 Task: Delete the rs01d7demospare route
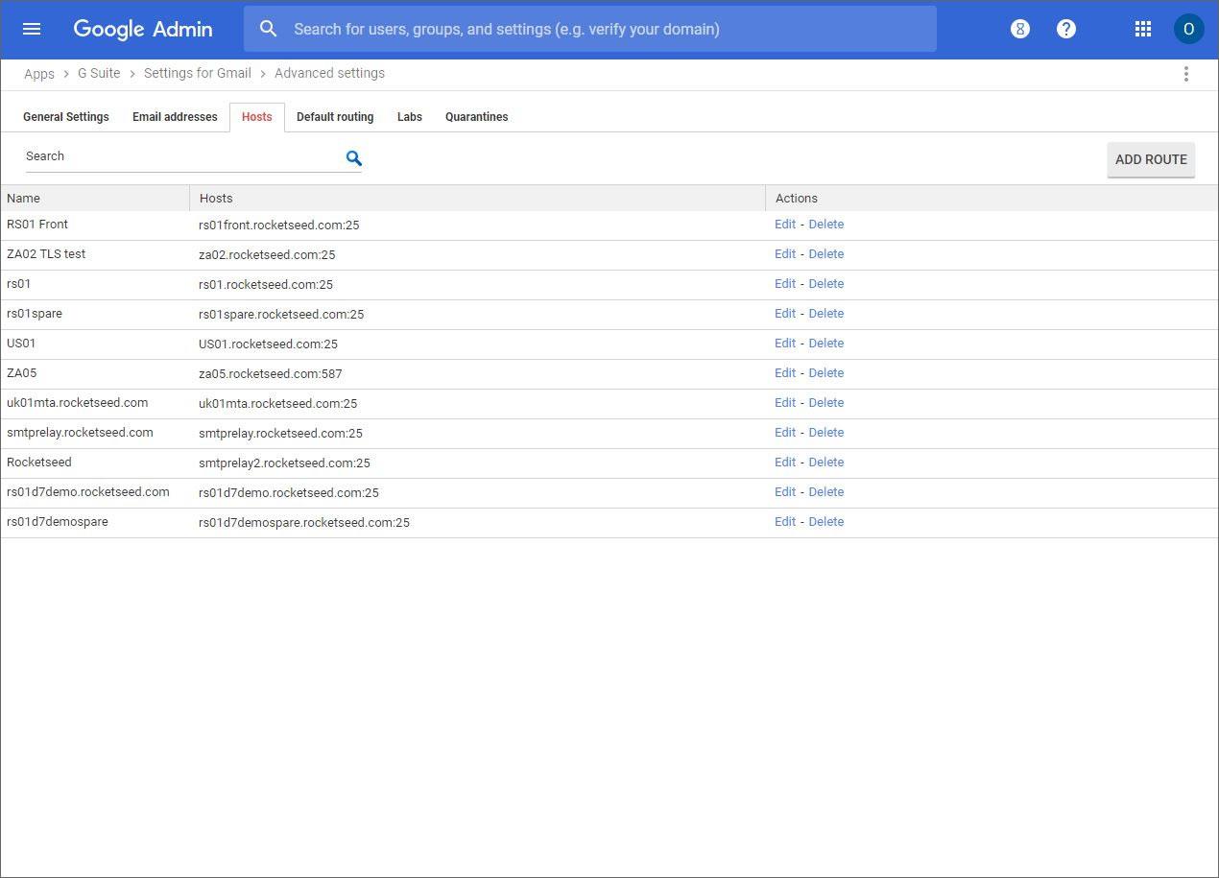[825, 522]
